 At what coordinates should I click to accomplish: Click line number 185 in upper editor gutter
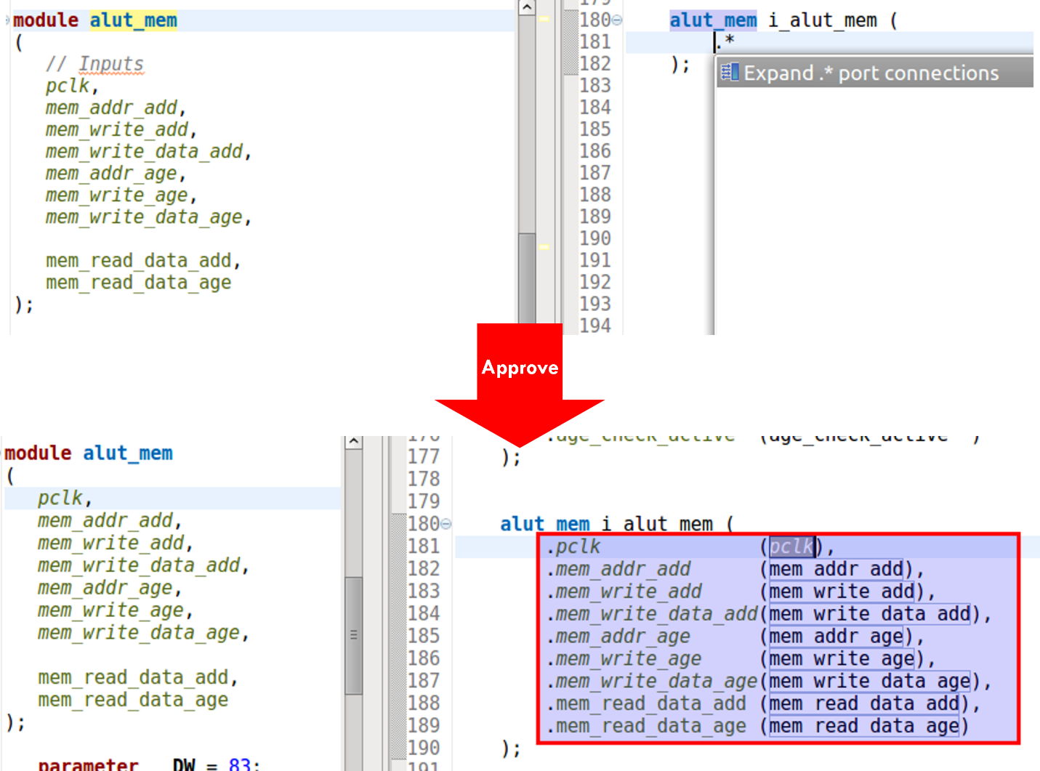click(x=594, y=129)
